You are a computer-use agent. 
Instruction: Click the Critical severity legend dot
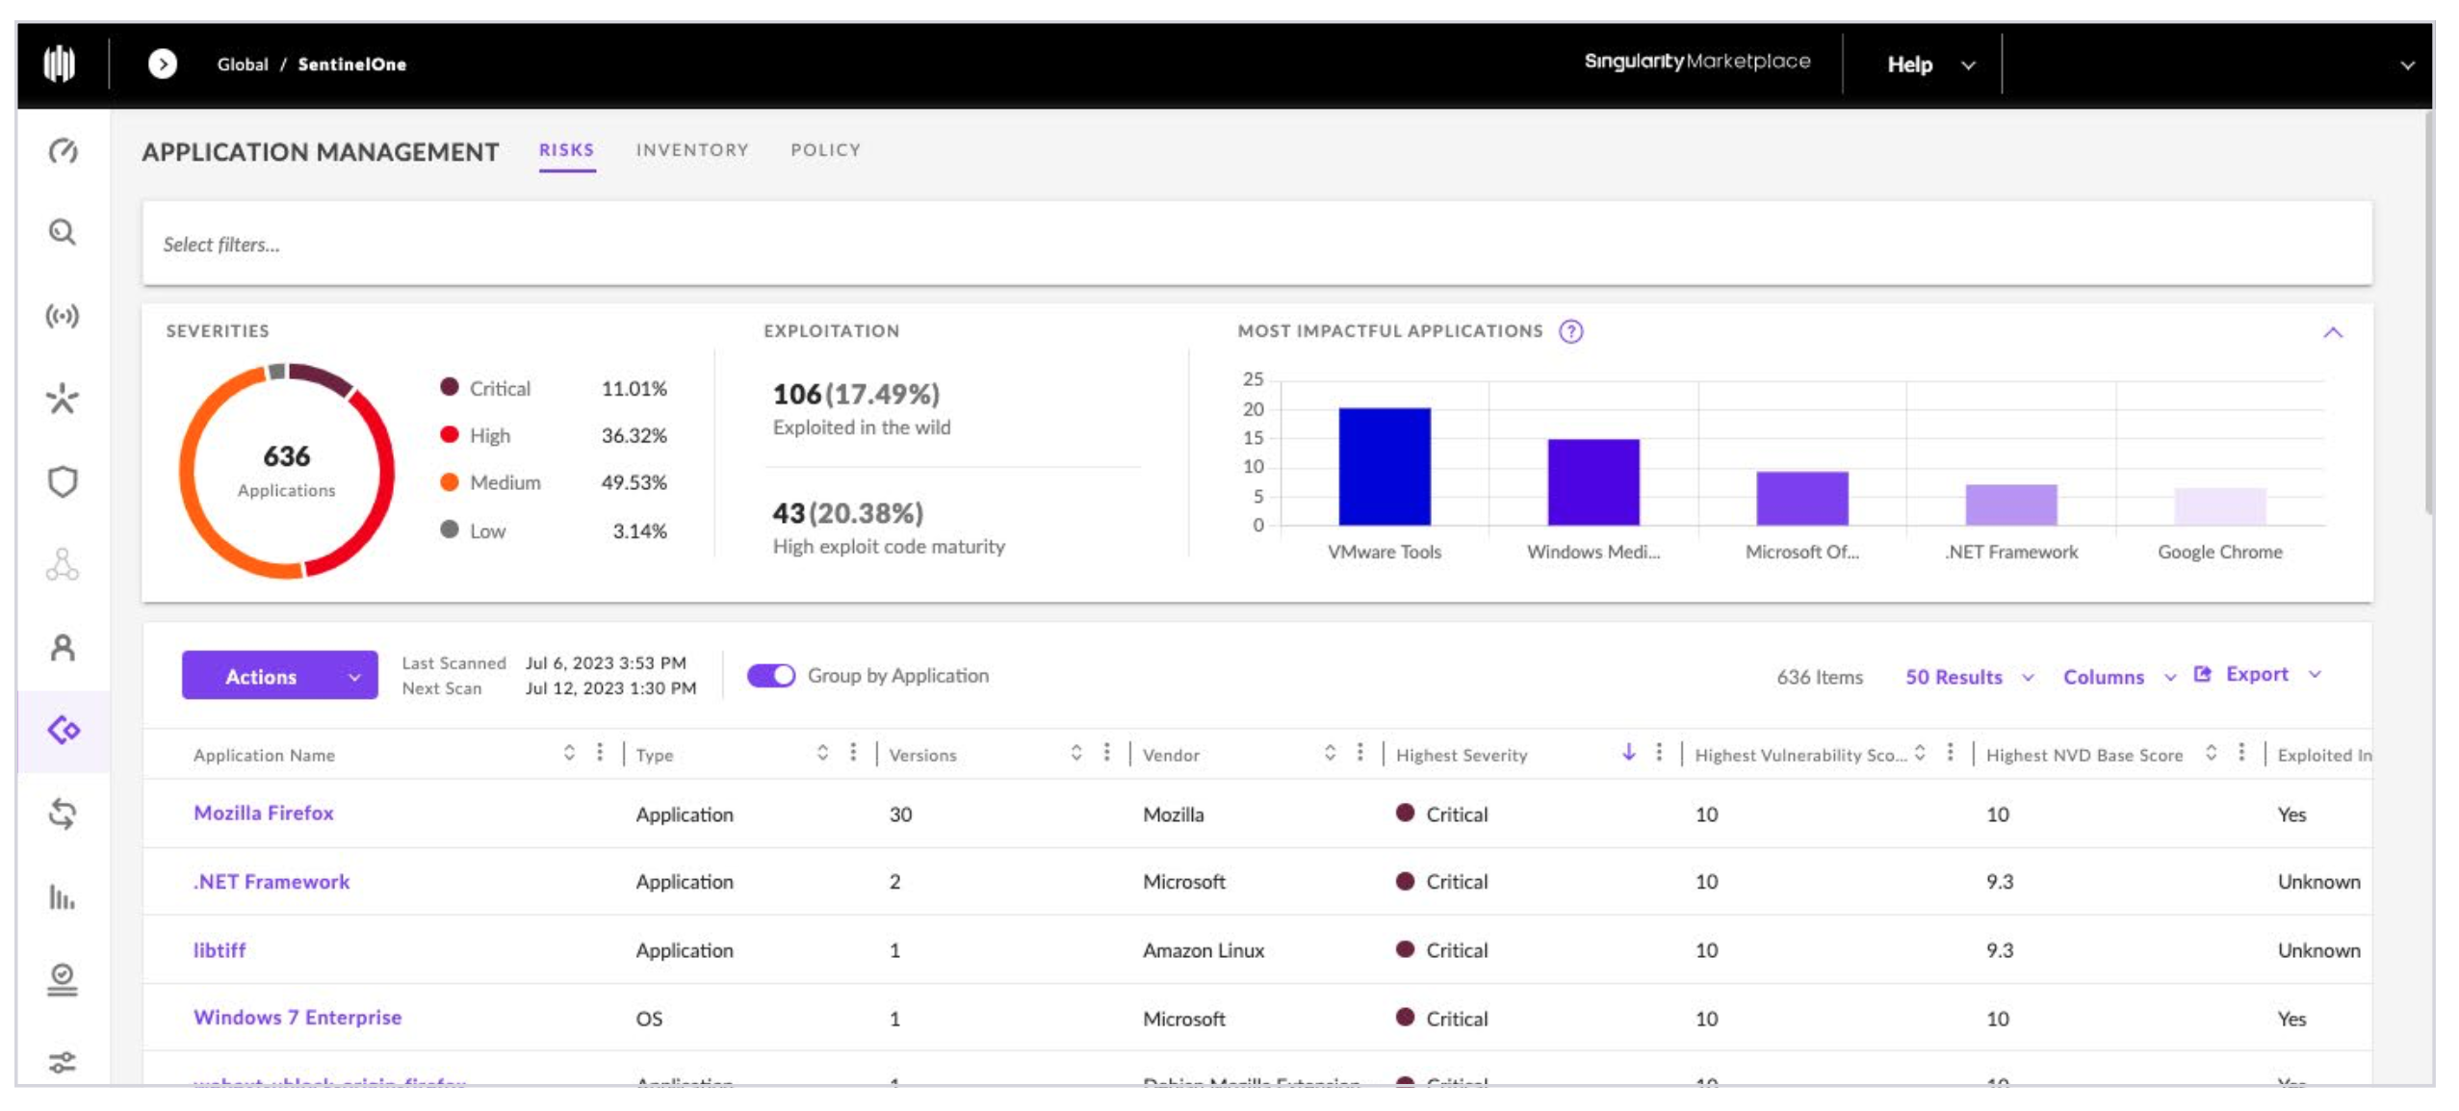coord(449,387)
